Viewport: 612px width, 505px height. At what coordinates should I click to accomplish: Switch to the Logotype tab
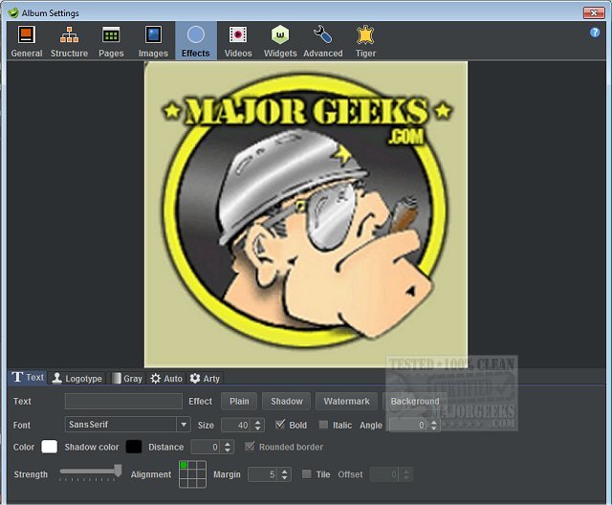(x=76, y=378)
